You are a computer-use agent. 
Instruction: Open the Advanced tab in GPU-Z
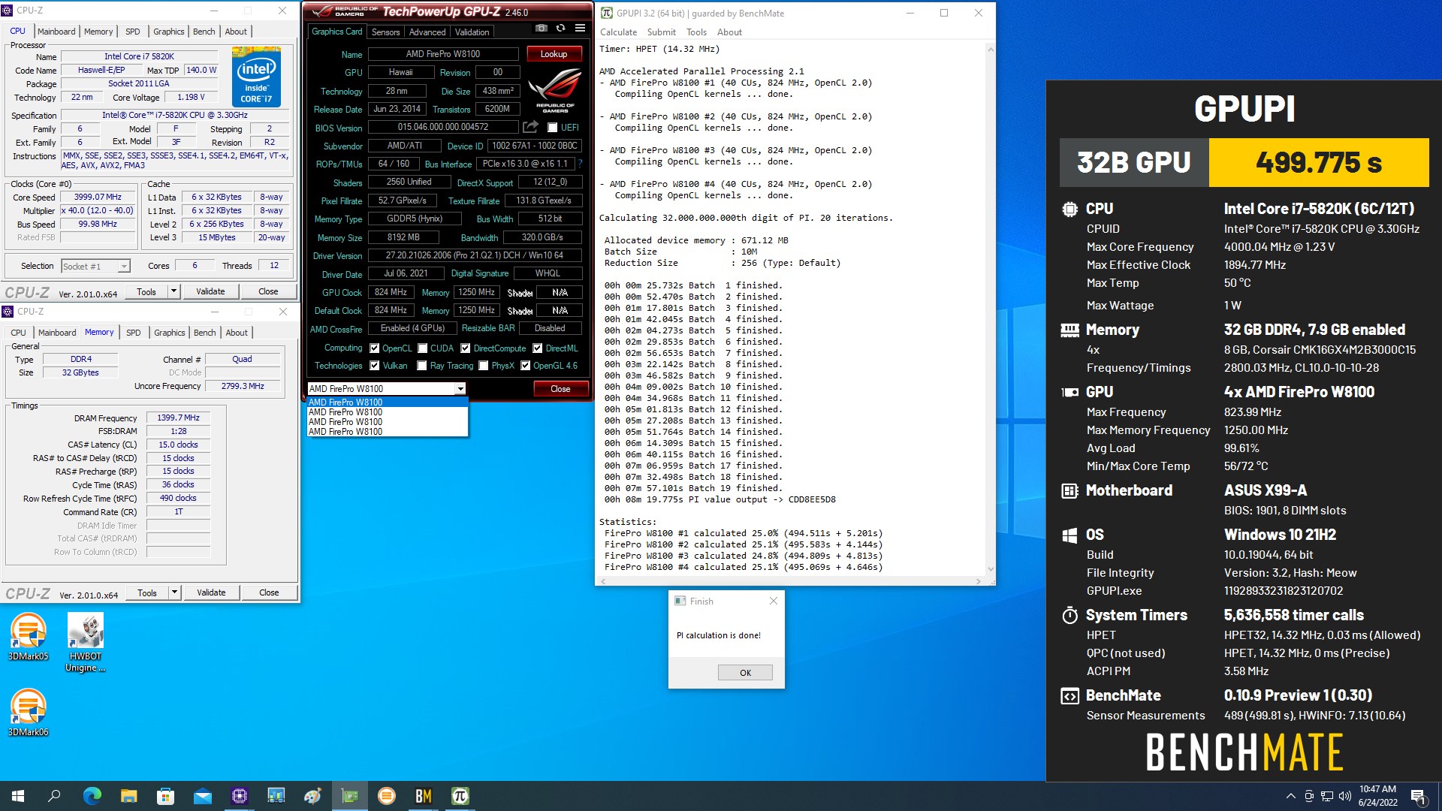(x=427, y=32)
